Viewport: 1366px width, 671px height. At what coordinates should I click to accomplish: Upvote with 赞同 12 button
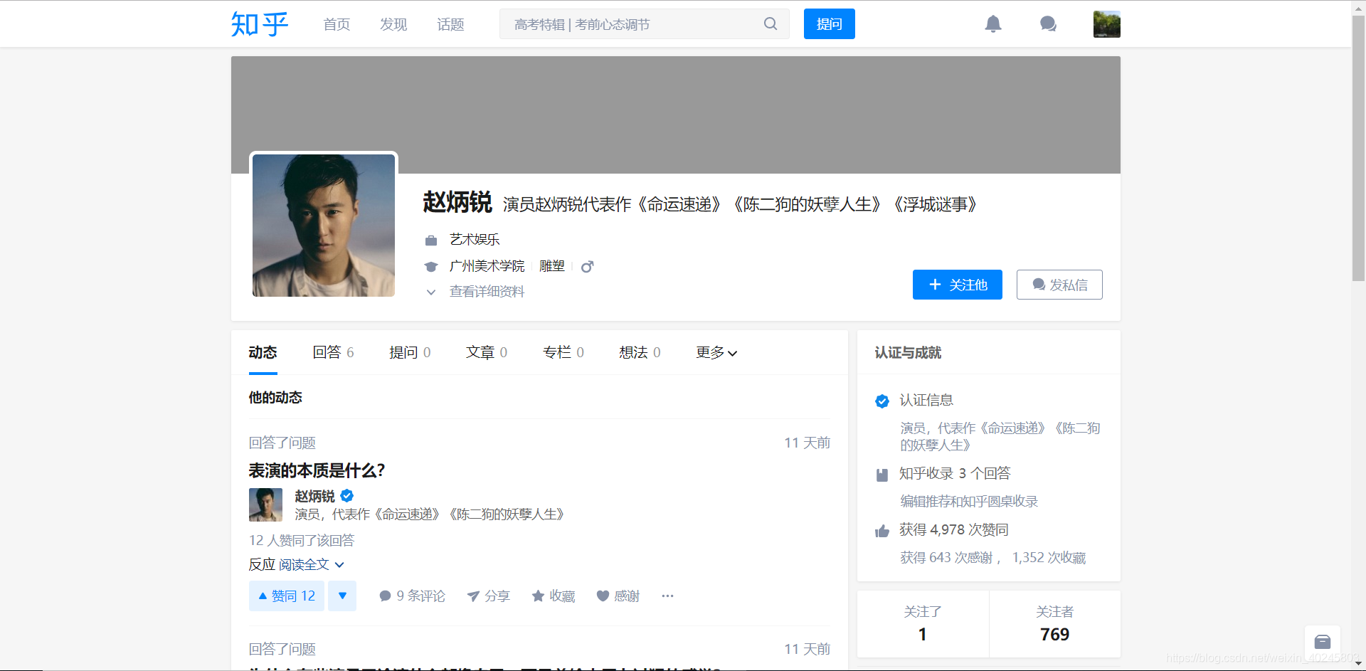287,596
